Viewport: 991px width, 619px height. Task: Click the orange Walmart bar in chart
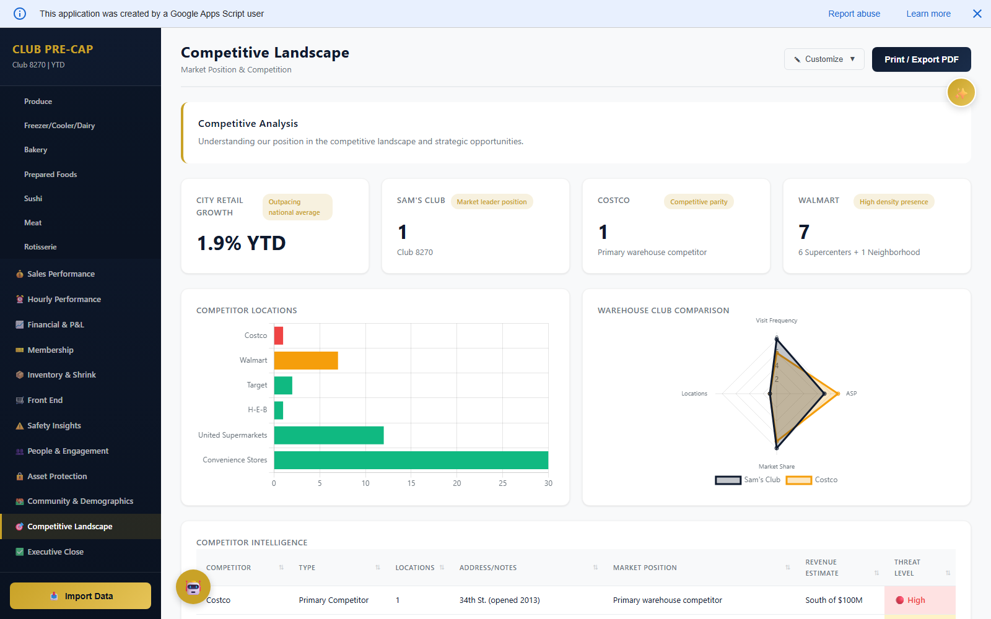pyautogui.click(x=306, y=360)
